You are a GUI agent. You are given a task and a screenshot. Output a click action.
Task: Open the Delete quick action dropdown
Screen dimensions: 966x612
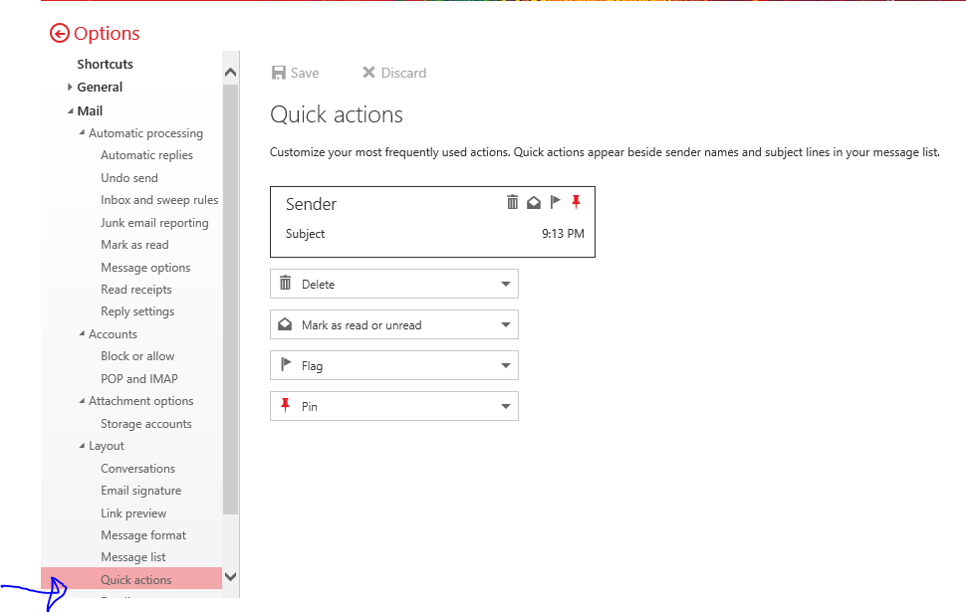(506, 285)
